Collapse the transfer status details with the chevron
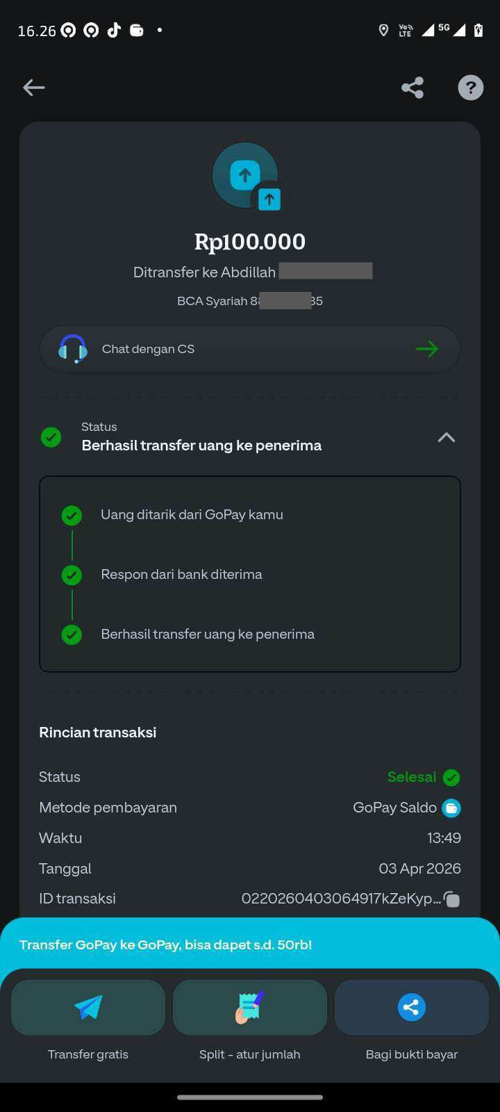The width and height of the screenshot is (500, 1112). (x=446, y=437)
